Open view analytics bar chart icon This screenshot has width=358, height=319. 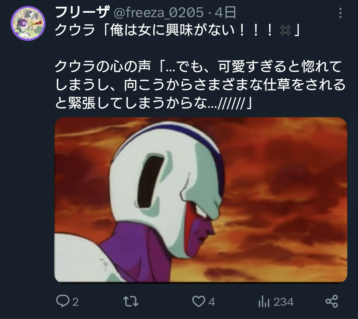pos(264,301)
